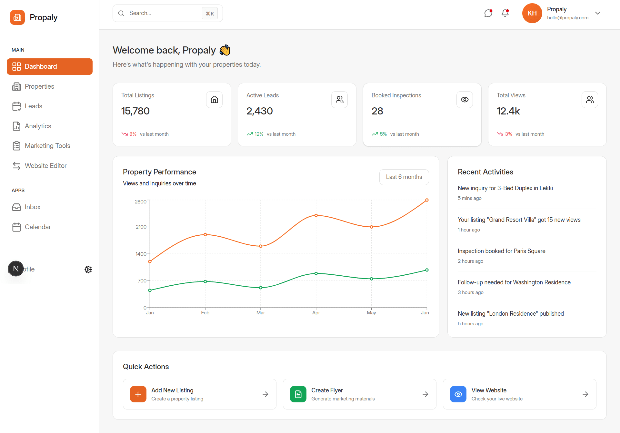Click the KH profile avatar
The height and width of the screenshot is (433, 620).
click(x=532, y=13)
